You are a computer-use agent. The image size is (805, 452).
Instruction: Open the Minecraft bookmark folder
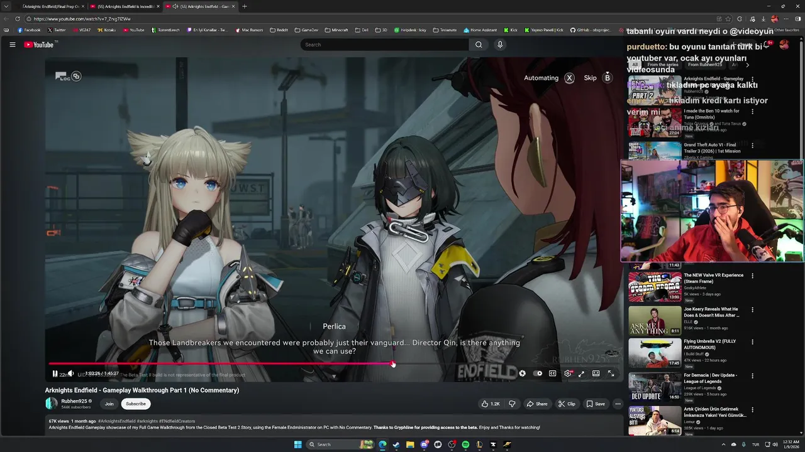click(x=336, y=30)
